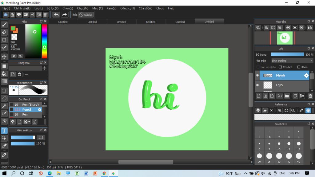The height and width of the screenshot is (177, 315).
Task: Click the hue color bar
Action: pos(44,41)
